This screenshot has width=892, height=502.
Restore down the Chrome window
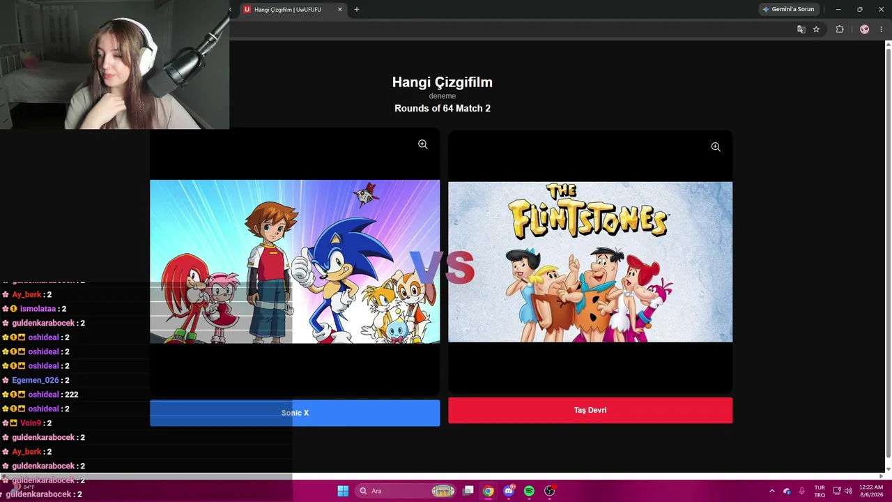(859, 9)
